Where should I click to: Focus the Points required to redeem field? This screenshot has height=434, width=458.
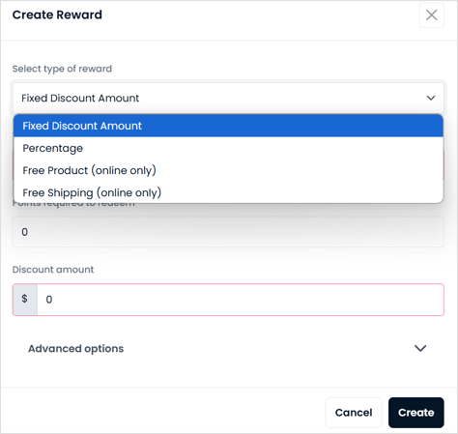[x=228, y=232]
